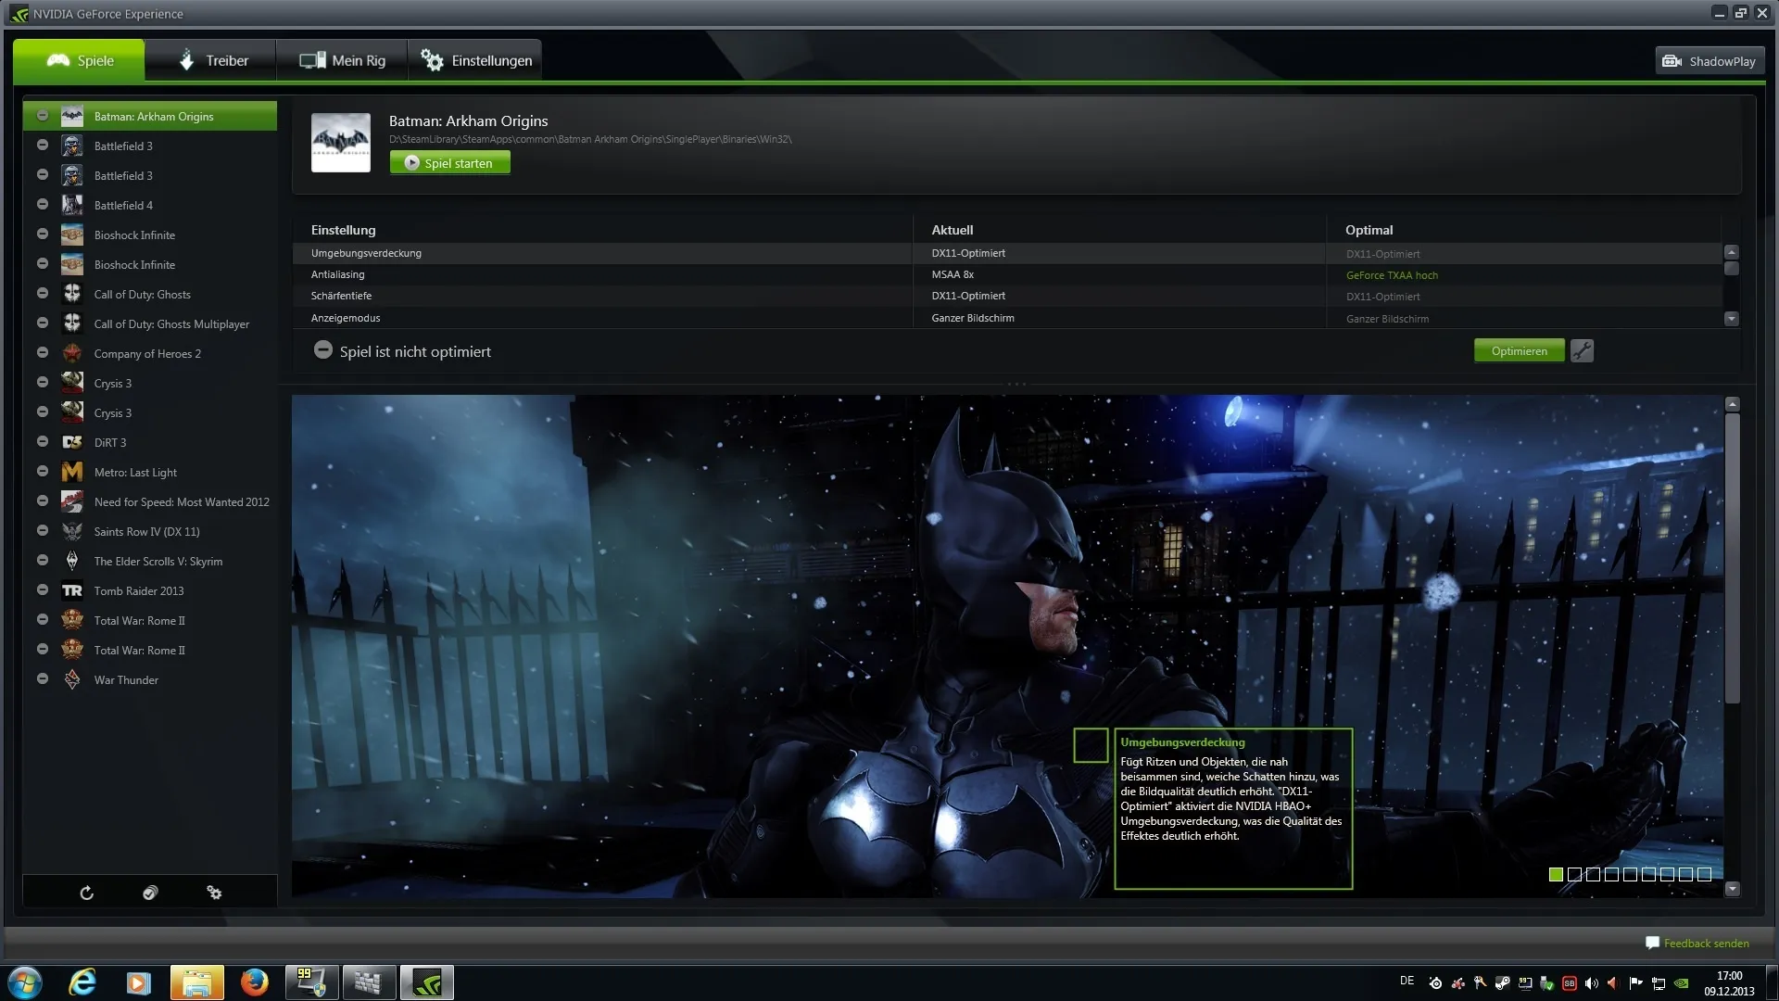Select the last screenshot indicator square
1779x1001 pixels.
click(x=1704, y=874)
